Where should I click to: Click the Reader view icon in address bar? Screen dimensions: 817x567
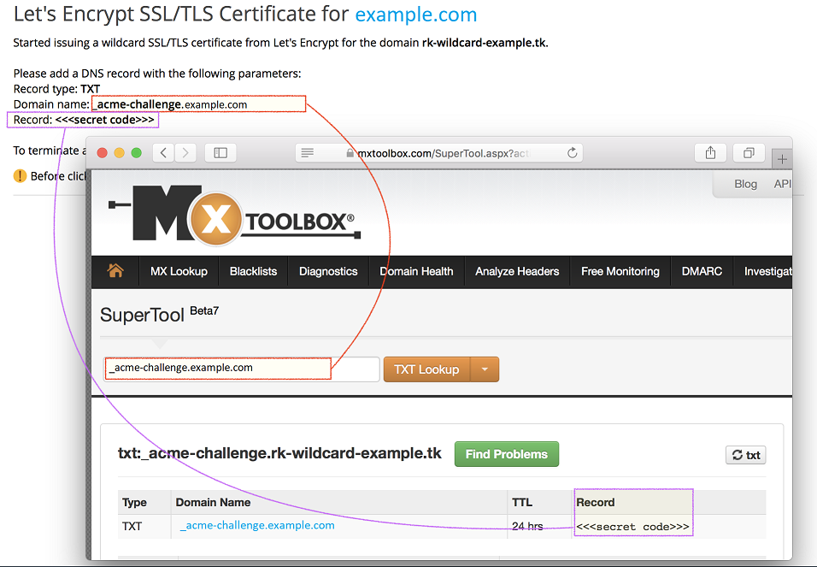308,153
